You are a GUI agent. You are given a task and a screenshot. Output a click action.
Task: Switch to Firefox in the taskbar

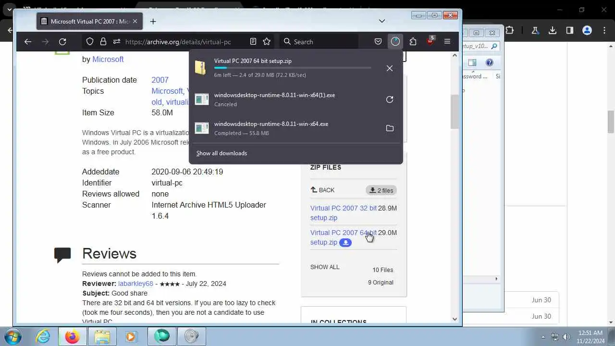tap(73, 336)
